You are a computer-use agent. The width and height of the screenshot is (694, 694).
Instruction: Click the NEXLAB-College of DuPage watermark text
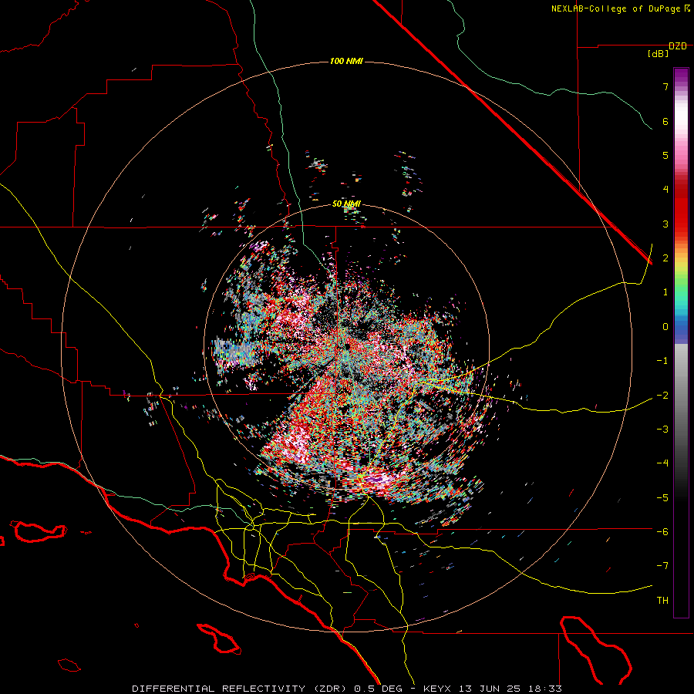point(615,8)
